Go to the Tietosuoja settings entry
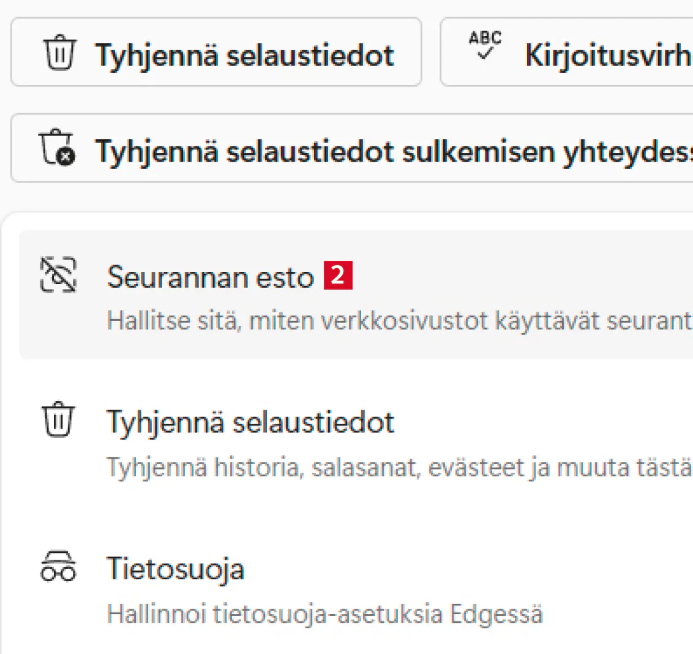The image size is (693, 654). 176,569
